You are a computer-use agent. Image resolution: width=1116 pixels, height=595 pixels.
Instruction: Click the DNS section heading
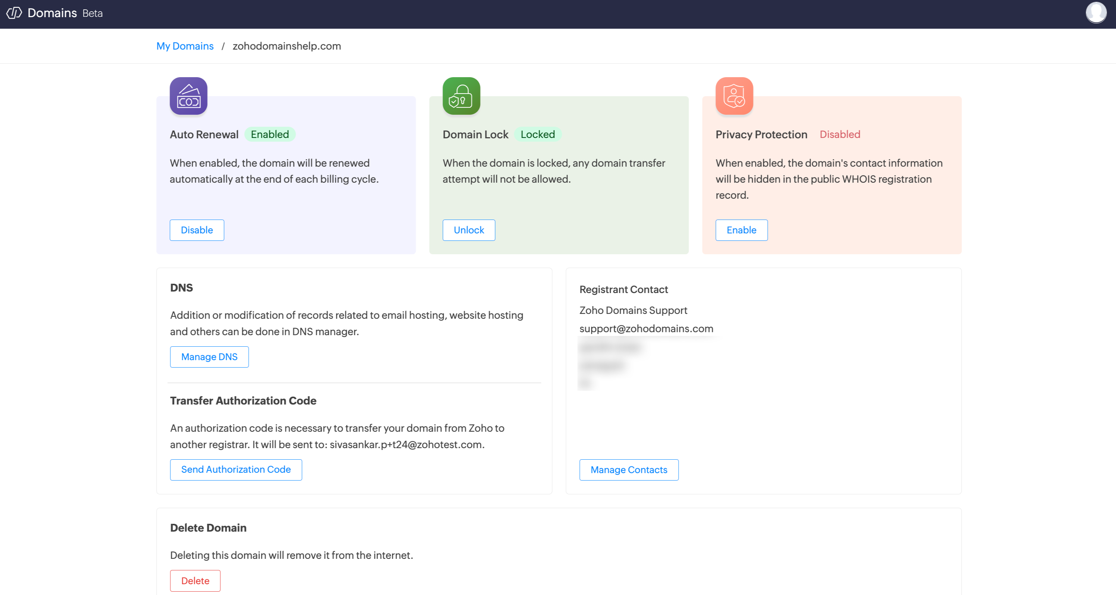182,287
